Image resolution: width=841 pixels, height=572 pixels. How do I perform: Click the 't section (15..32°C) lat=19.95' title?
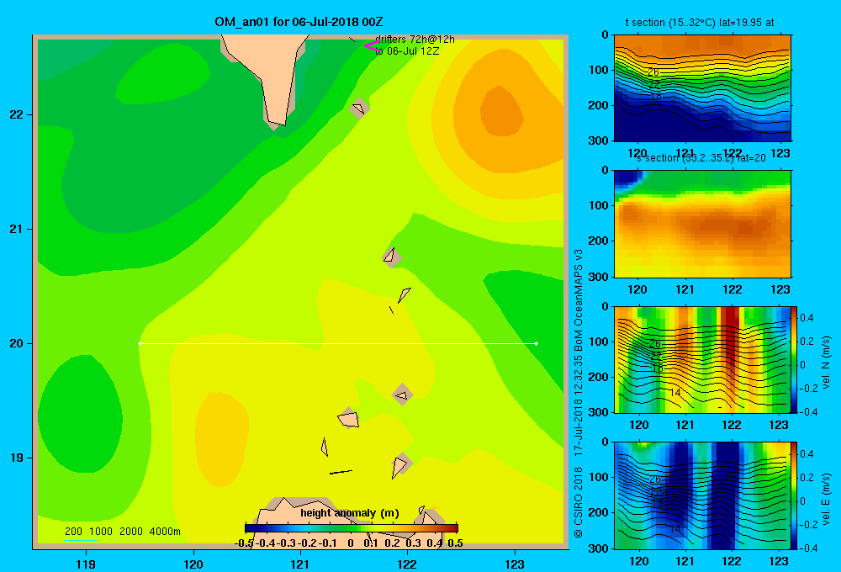pos(700,23)
